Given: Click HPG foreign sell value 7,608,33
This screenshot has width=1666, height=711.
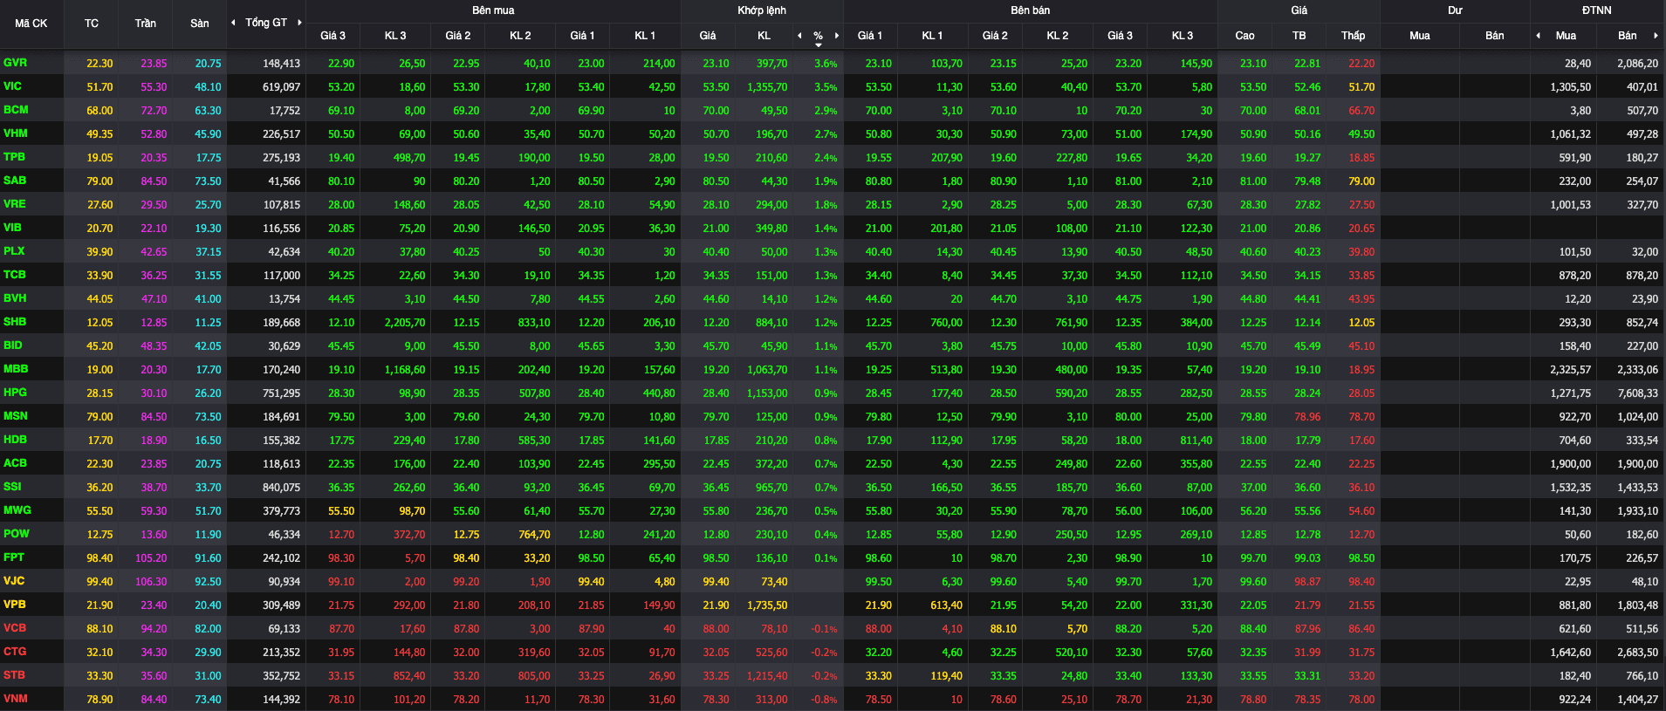Looking at the screenshot, I should pos(1638,393).
